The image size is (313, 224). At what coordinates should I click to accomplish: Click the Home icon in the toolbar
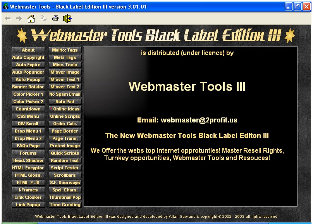click(x=31, y=18)
